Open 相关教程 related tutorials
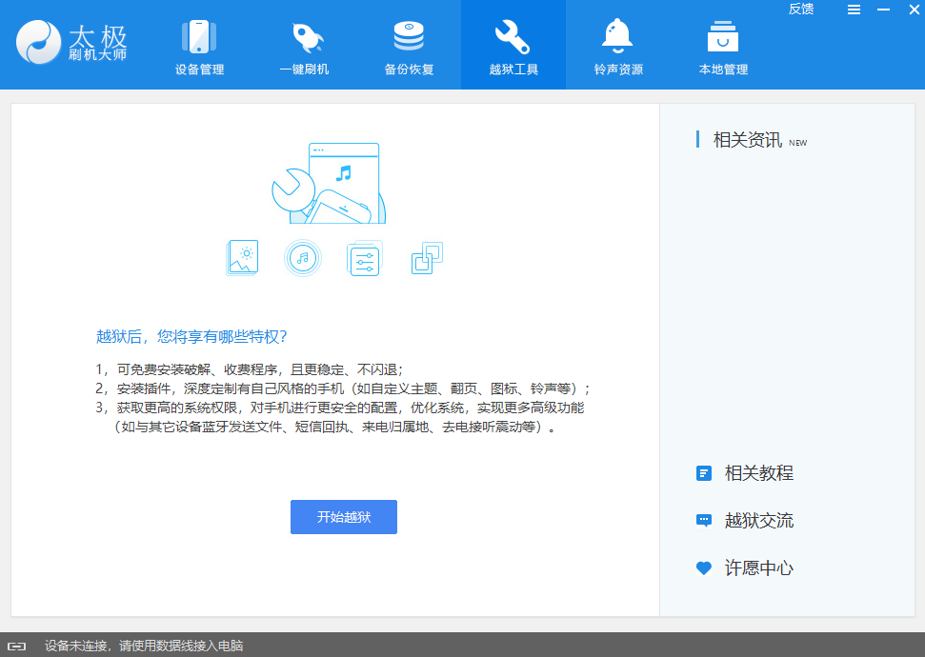This screenshot has width=925, height=657. [758, 473]
